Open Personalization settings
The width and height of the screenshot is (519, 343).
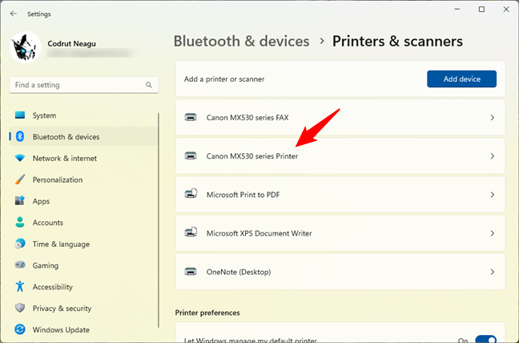coord(83,180)
